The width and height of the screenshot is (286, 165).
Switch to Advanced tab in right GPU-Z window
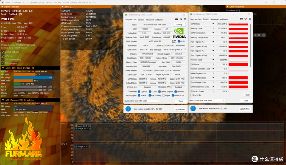[x=215, y=19]
